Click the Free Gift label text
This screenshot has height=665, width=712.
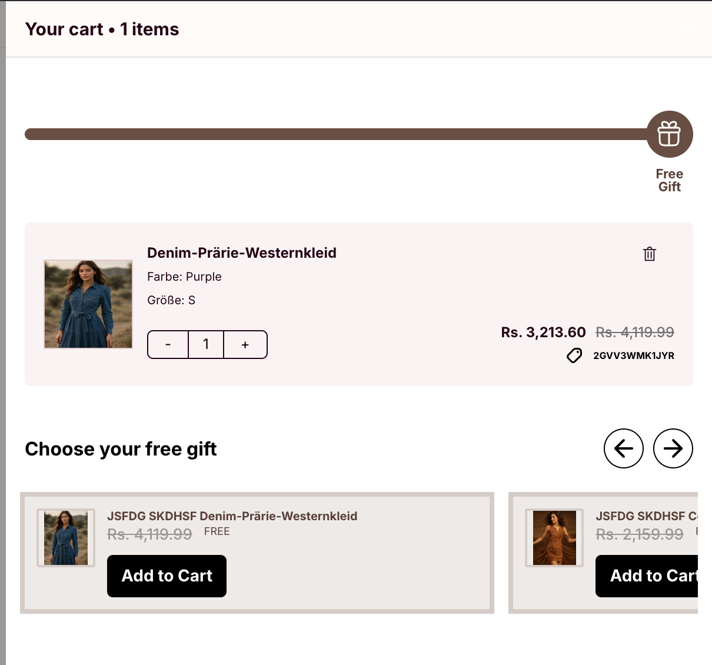669,180
